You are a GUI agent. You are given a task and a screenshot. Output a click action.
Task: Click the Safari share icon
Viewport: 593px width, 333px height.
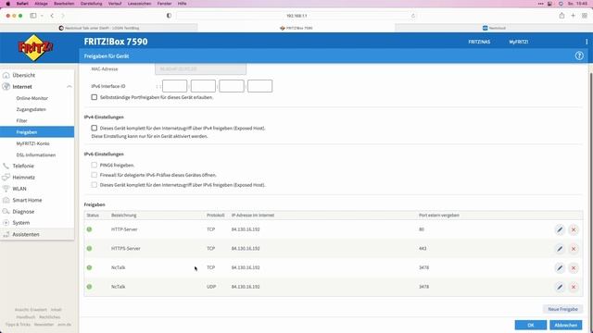[x=561, y=16]
